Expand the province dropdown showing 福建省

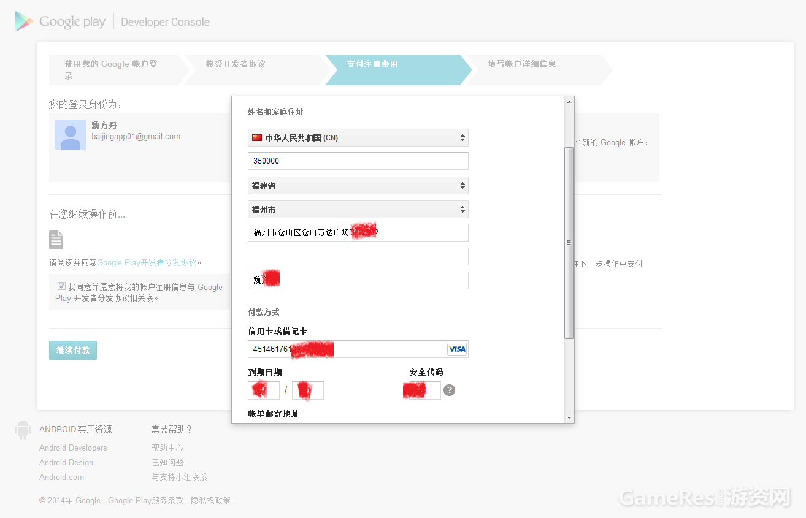[358, 186]
